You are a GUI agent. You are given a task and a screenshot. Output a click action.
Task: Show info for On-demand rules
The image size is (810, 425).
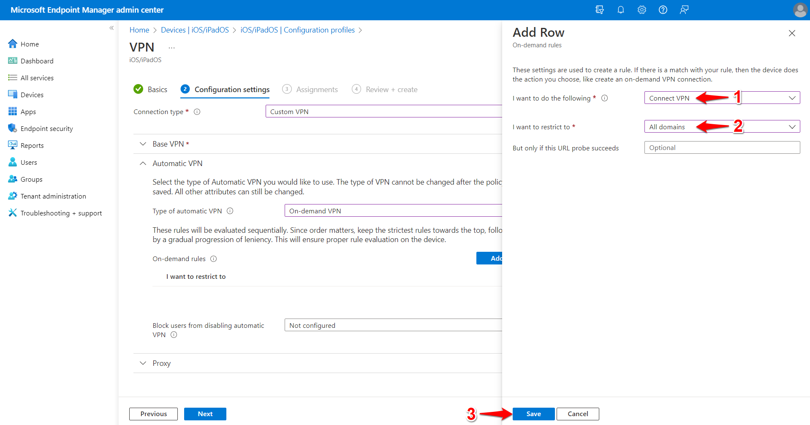click(213, 259)
